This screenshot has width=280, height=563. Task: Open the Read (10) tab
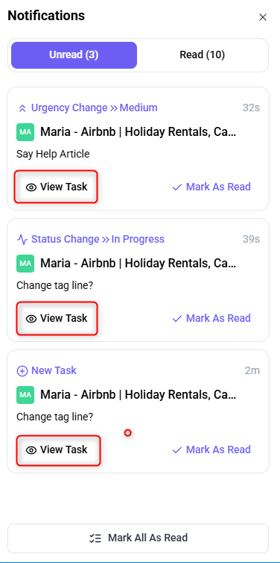(x=202, y=55)
